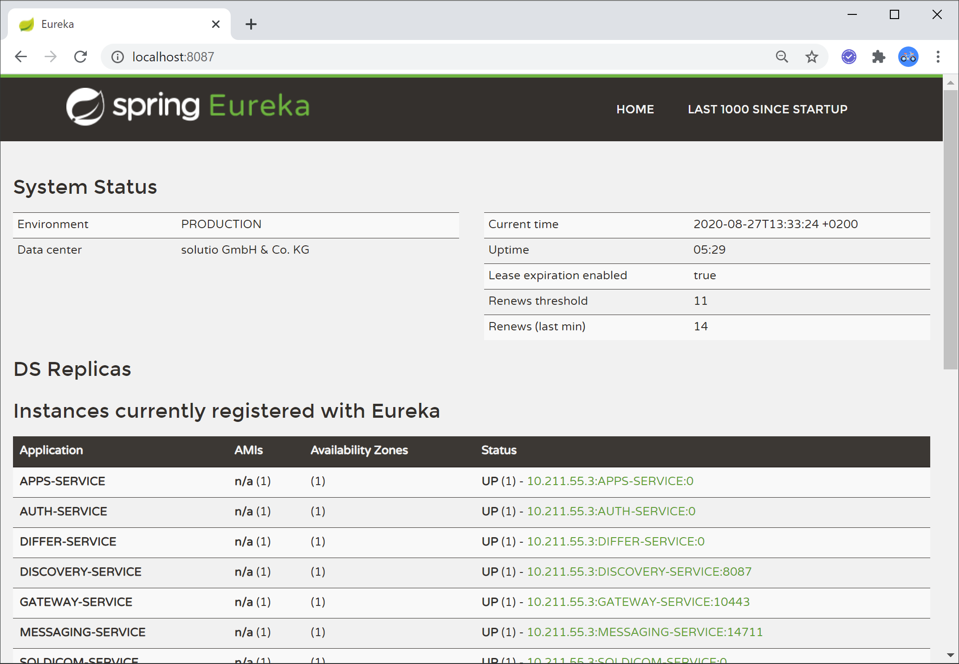
Task: Go back using the browser back arrow
Action: click(x=21, y=57)
